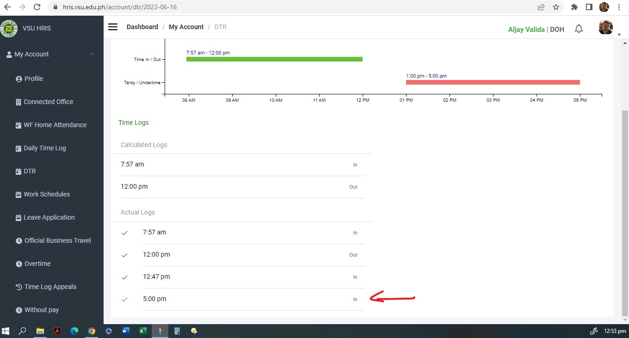Click the hamburger menu icon
This screenshot has width=629, height=338.
pos(113,27)
